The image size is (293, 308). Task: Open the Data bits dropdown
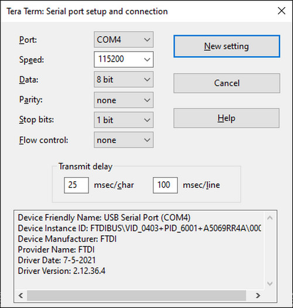(x=124, y=80)
